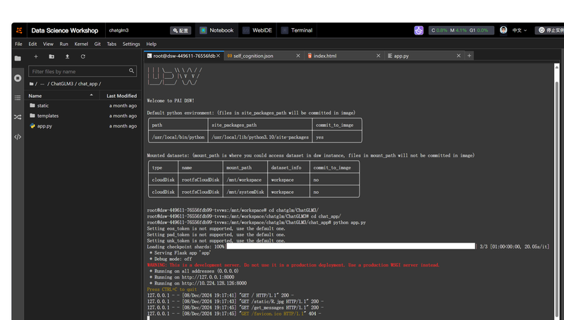Click the chat_app breadcrumb link
Viewport: 564px width, 320px height.
point(87,84)
